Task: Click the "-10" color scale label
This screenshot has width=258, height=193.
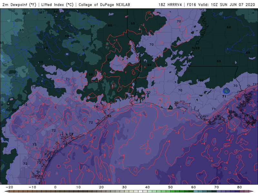Action: pyautogui.click(x=32, y=187)
